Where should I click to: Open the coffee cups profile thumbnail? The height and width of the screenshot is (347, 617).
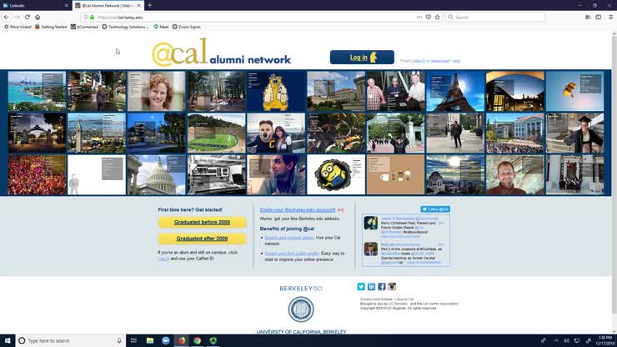point(395,174)
